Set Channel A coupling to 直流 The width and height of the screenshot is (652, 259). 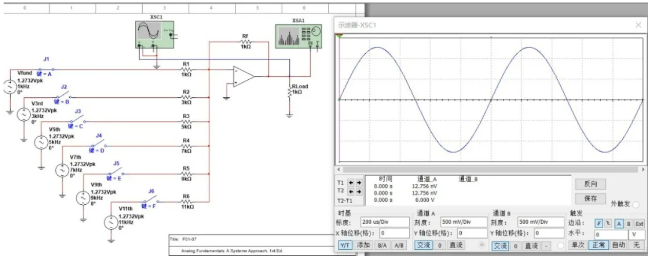coord(455,246)
